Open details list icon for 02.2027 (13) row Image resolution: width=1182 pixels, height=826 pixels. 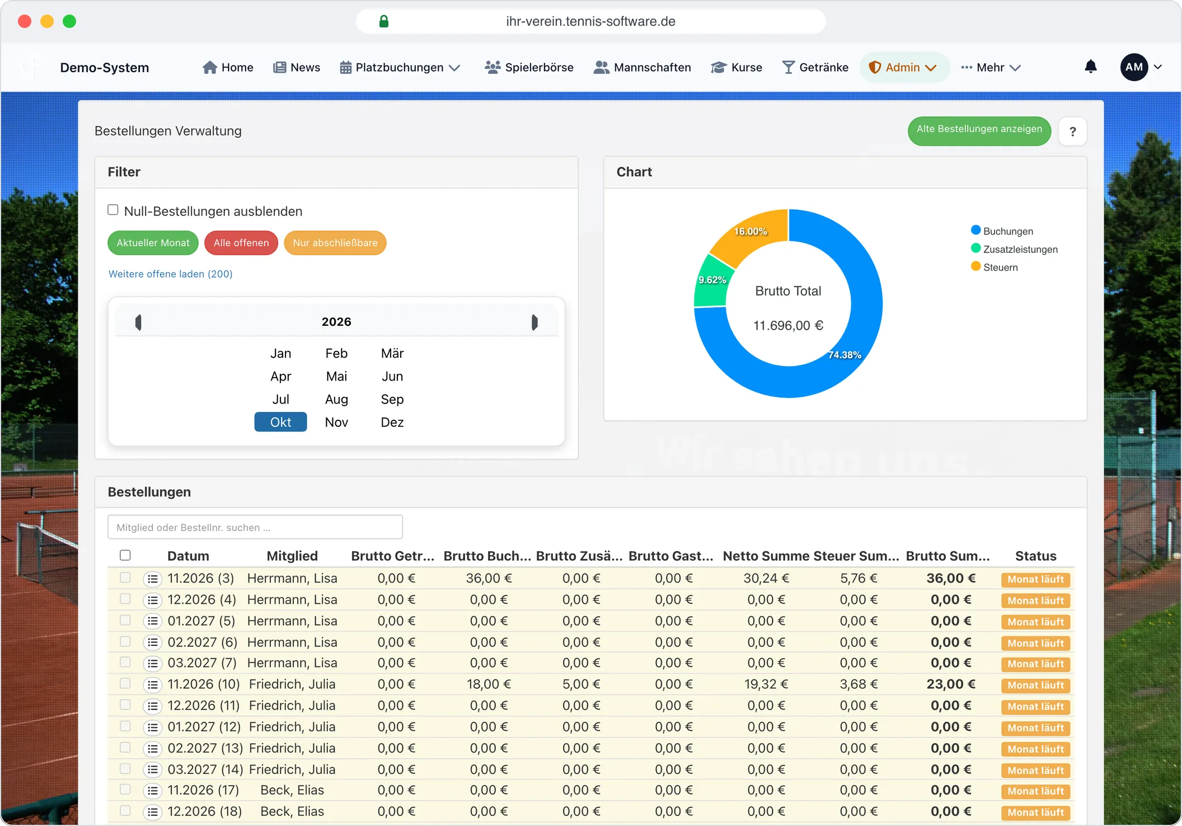click(x=152, y=748)
